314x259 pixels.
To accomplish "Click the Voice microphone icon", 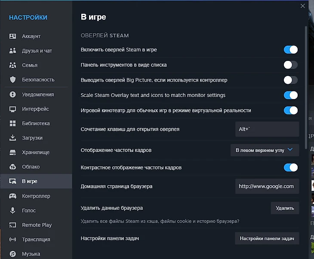I will point(13,211).
